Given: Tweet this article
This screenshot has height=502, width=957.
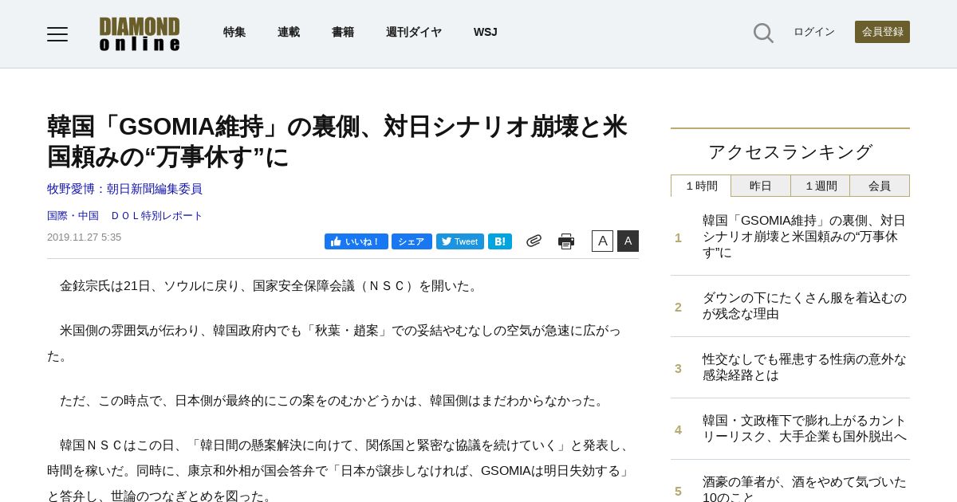Looking at the screenshot, I should 460,241.
